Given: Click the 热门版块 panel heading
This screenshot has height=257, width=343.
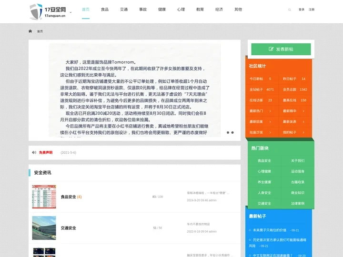Looking at the screenshot, I should 260,148.
